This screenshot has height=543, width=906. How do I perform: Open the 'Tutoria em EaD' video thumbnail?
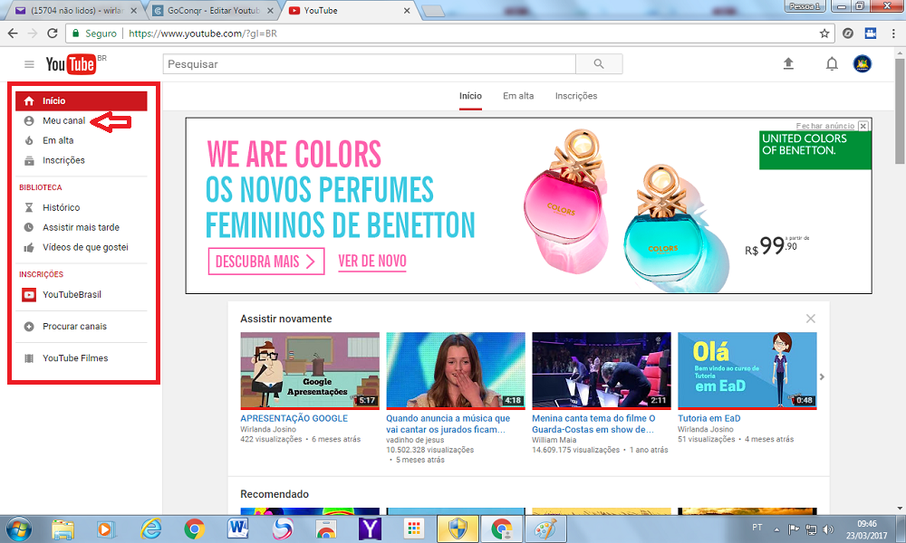click(x=747, y=370)
